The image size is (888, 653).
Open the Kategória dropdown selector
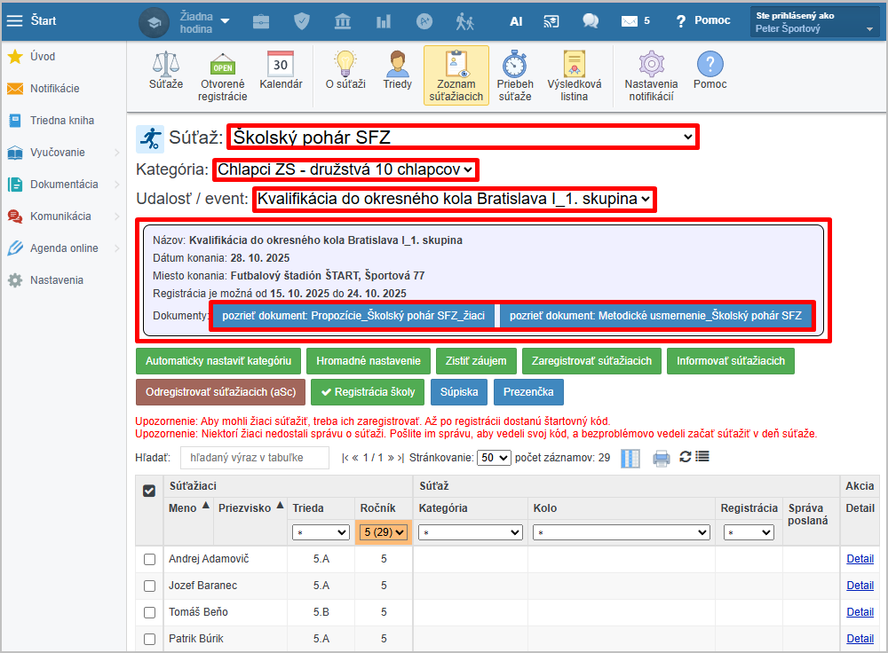click(345, 169)
